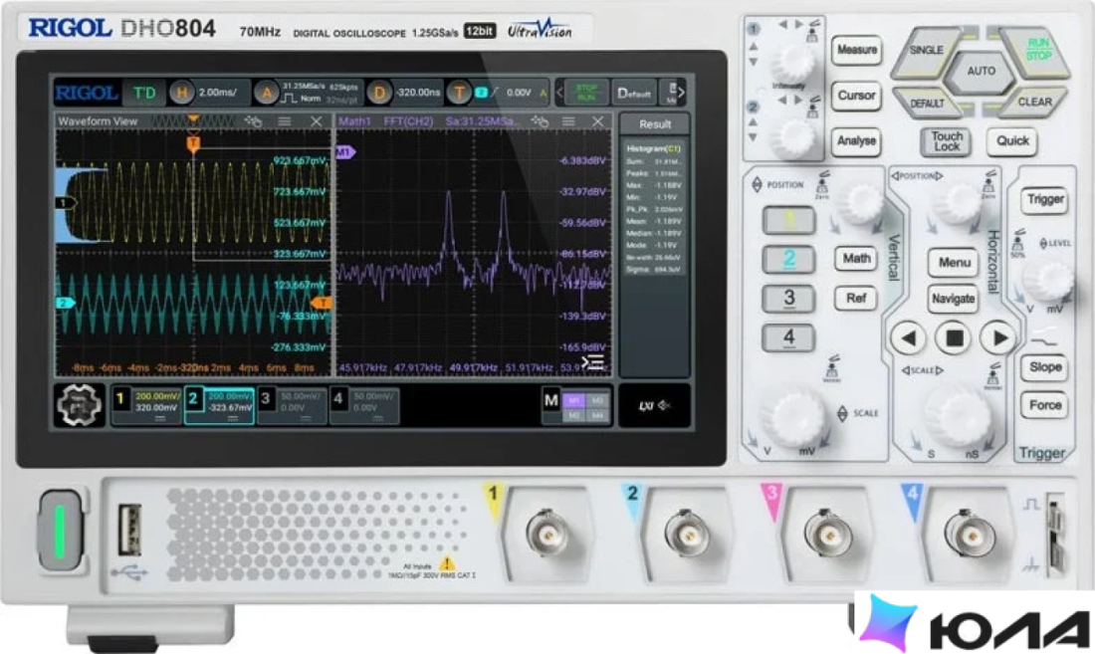Click the channel 4 BNC connector
Viewport: 1095px width, 654px height.
(x=969, y=535)
